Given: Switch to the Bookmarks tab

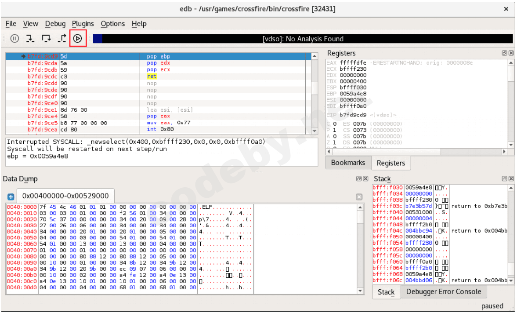Looking at the screenshot, I should click(x=348, y=163).
